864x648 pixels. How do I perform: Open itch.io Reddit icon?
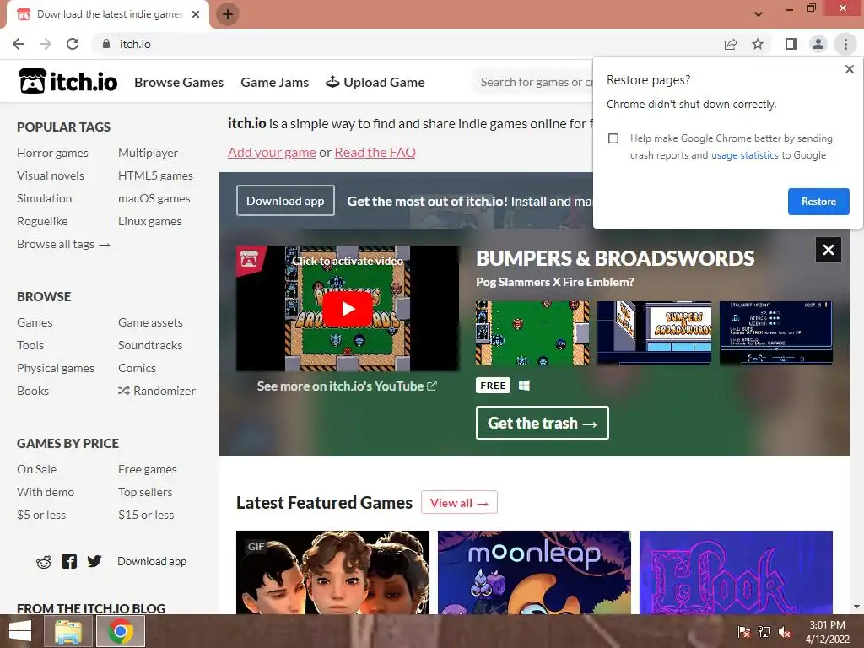tap(44, 561)
